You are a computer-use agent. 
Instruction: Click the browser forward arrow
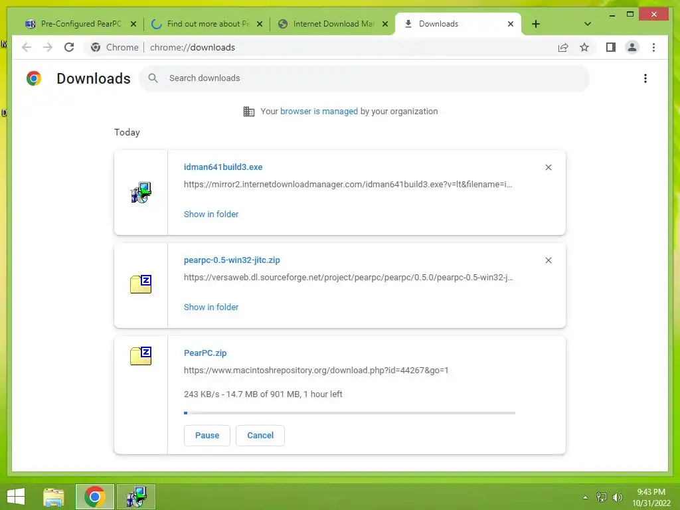coord(48,47)
